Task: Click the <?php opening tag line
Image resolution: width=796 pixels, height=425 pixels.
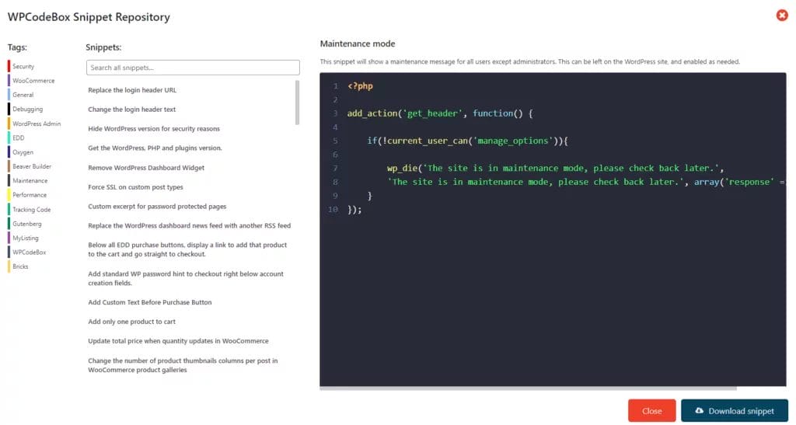Action: click(361, 86)
